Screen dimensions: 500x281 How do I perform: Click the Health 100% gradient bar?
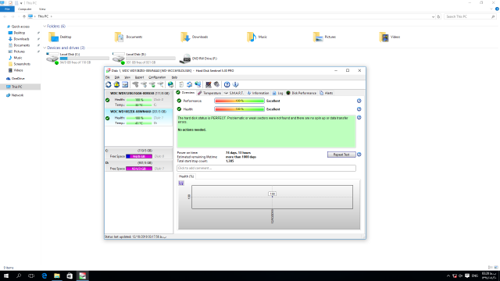click(x=240, y=109)
